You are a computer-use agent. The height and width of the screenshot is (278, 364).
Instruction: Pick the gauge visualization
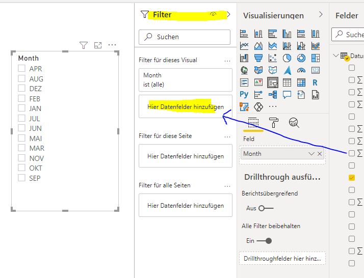[301, 70]
